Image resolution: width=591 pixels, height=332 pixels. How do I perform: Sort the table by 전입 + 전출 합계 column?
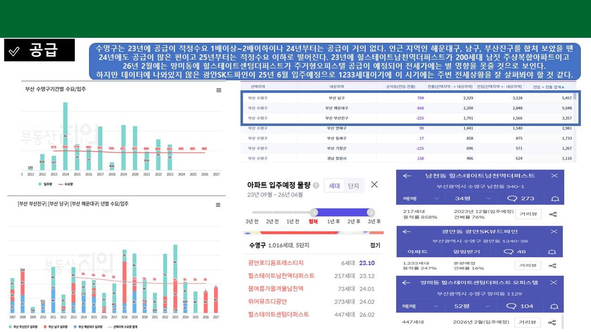tap(552, 86)
